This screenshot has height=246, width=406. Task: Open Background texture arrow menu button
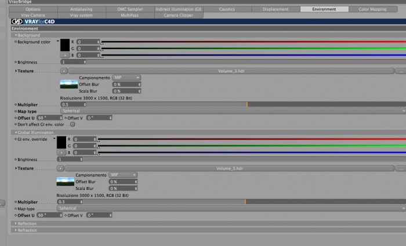click(64, 71)
